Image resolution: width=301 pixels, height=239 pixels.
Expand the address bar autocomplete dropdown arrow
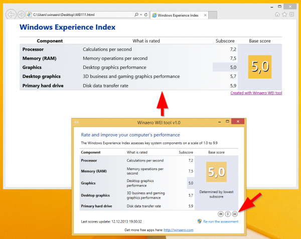pos(141,14)
